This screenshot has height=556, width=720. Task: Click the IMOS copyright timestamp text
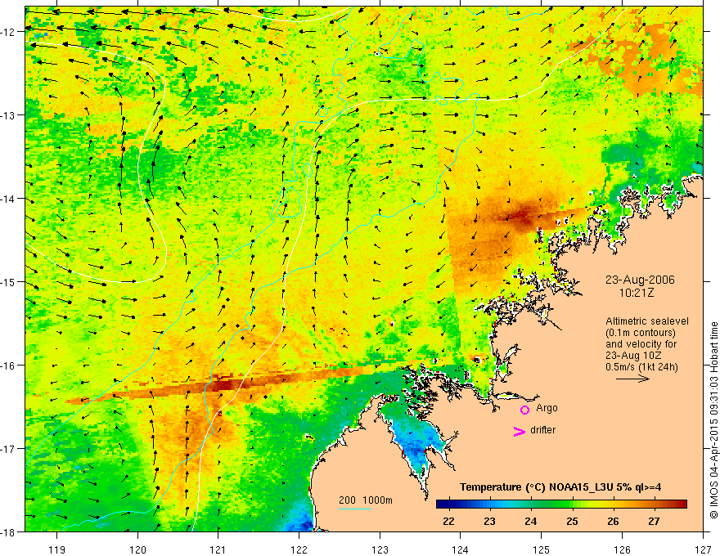(x=713, y=420)
